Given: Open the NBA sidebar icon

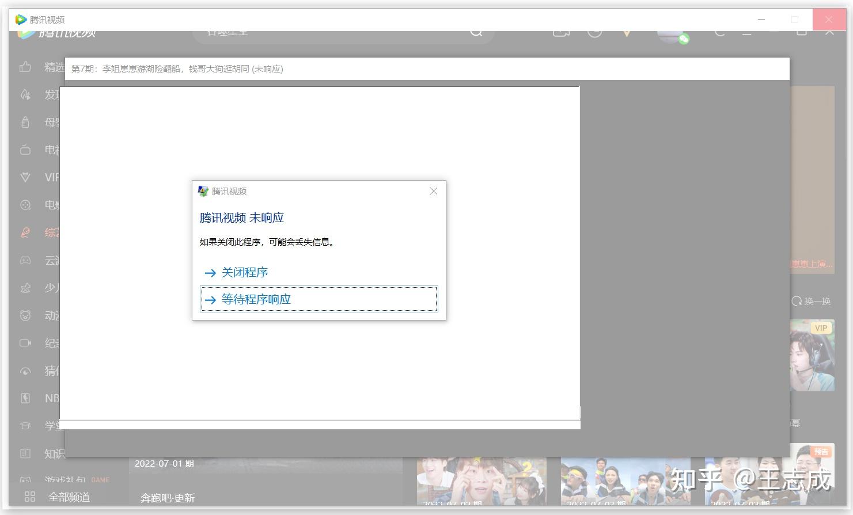Looking at the screenshot, I should point(25,398).
